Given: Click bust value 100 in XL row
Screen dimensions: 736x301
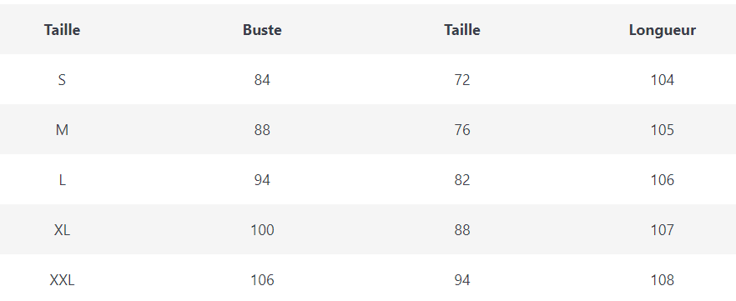Looking at the screenshot, I should (x=262, y=230).
